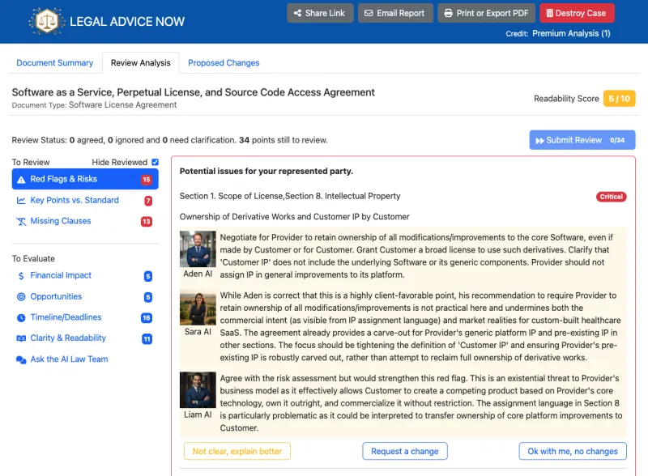
Task: Click the Opportunities target icon
Action: point(21,297)
